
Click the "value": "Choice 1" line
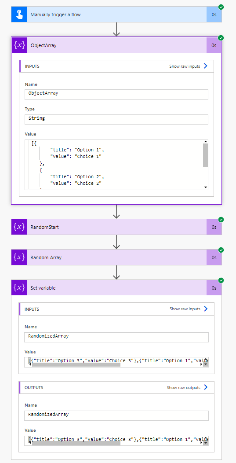click(x=76, y=157)
